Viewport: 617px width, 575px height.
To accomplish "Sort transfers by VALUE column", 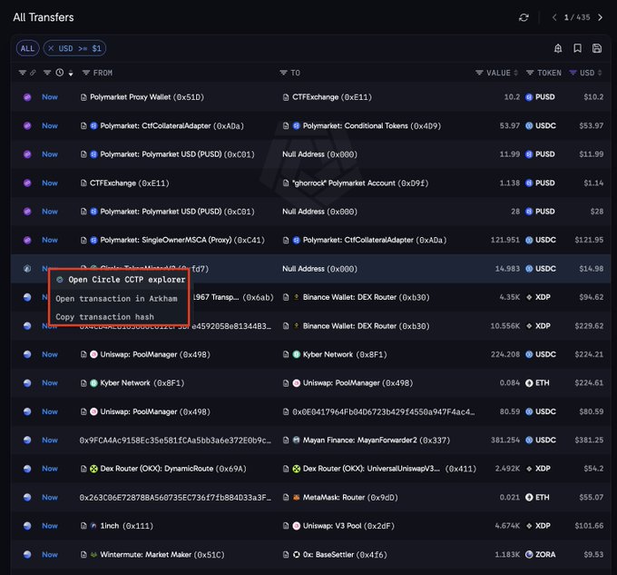I will pos(516,73).
